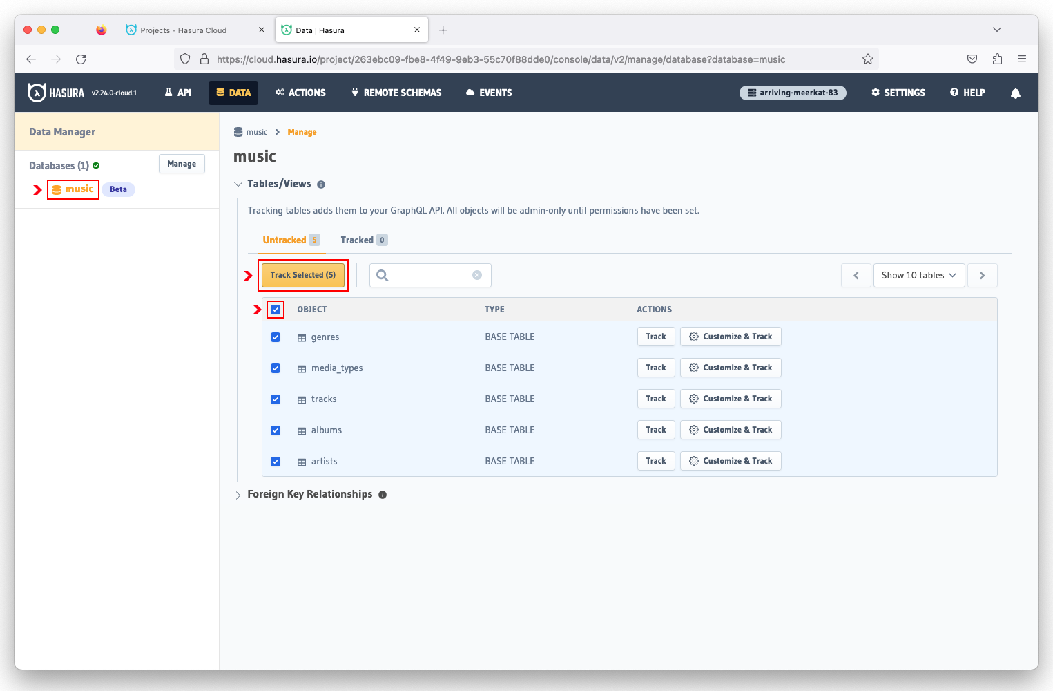Open the Show 10 tables dropdown

click(918, 276)
